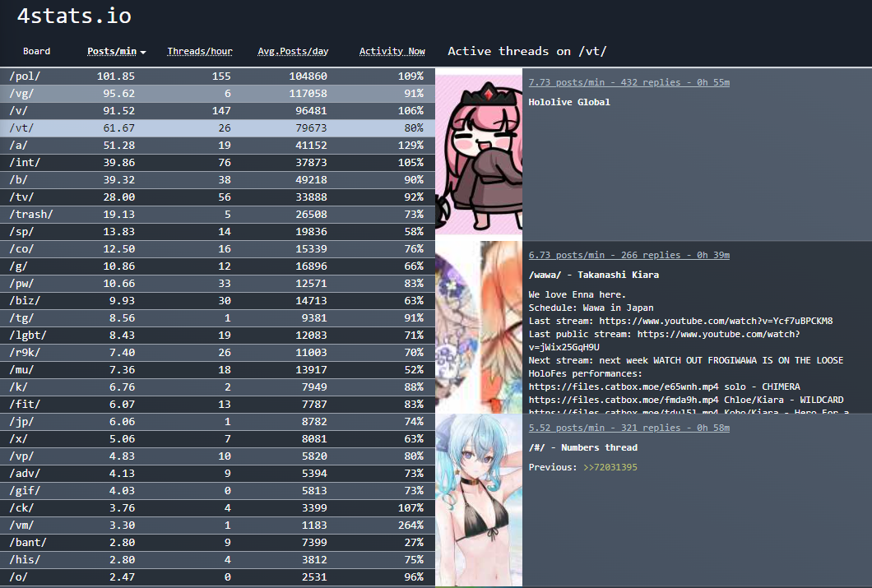872x588 pixels.
Task: Select the /ck/ board row
Action: pos(217,507)
